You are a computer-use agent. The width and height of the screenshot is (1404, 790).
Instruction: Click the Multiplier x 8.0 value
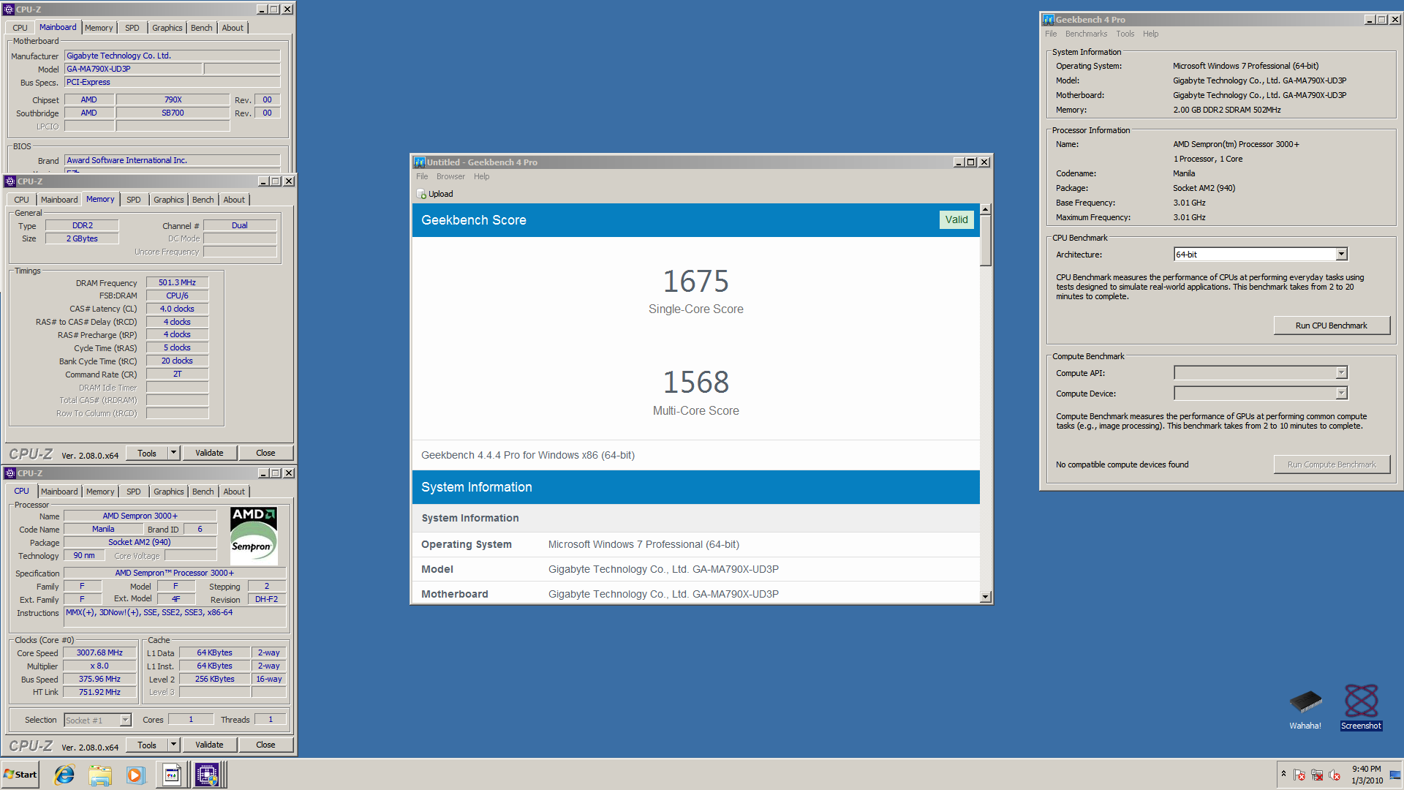tap(99, 666)
